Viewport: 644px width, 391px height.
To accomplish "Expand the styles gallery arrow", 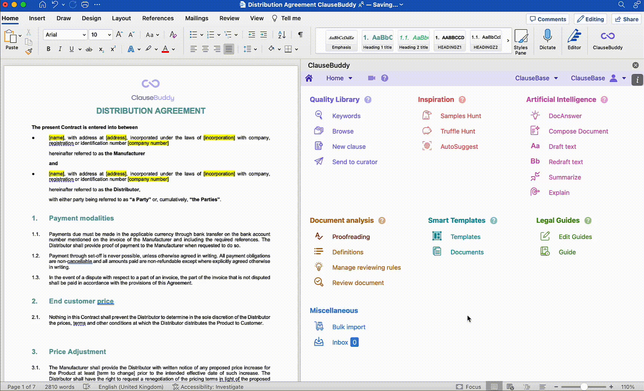I will tap(508, 40).
